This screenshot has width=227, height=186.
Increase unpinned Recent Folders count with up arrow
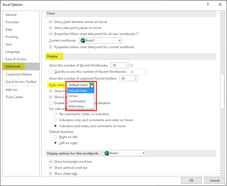click(135, 77)
